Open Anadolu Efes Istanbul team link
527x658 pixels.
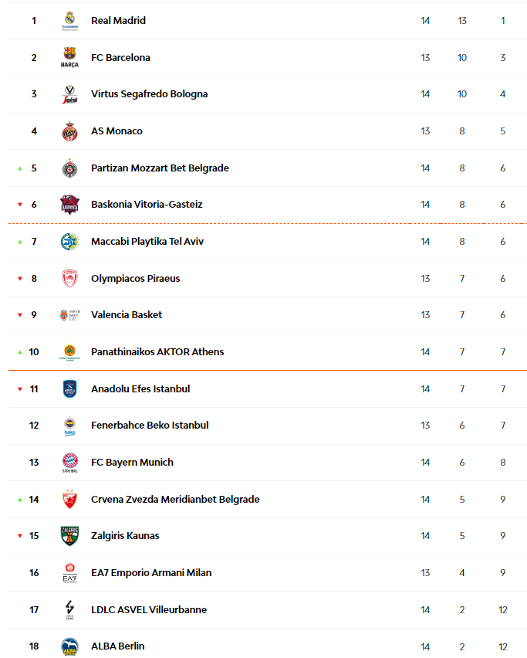click(x=140, y=389)
